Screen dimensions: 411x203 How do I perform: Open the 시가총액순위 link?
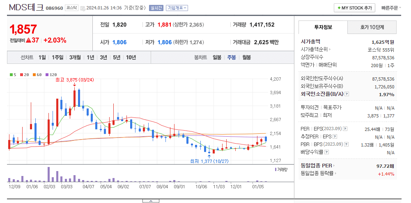click(314, 49)
